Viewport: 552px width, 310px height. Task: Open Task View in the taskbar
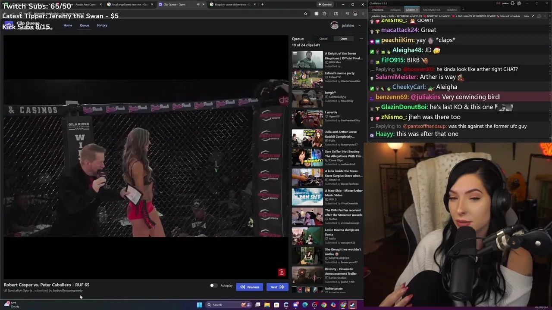(257, 305)
